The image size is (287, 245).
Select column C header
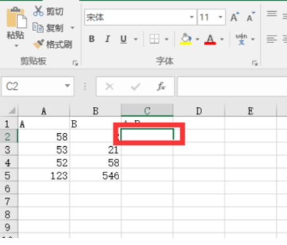tap(147, 111)
